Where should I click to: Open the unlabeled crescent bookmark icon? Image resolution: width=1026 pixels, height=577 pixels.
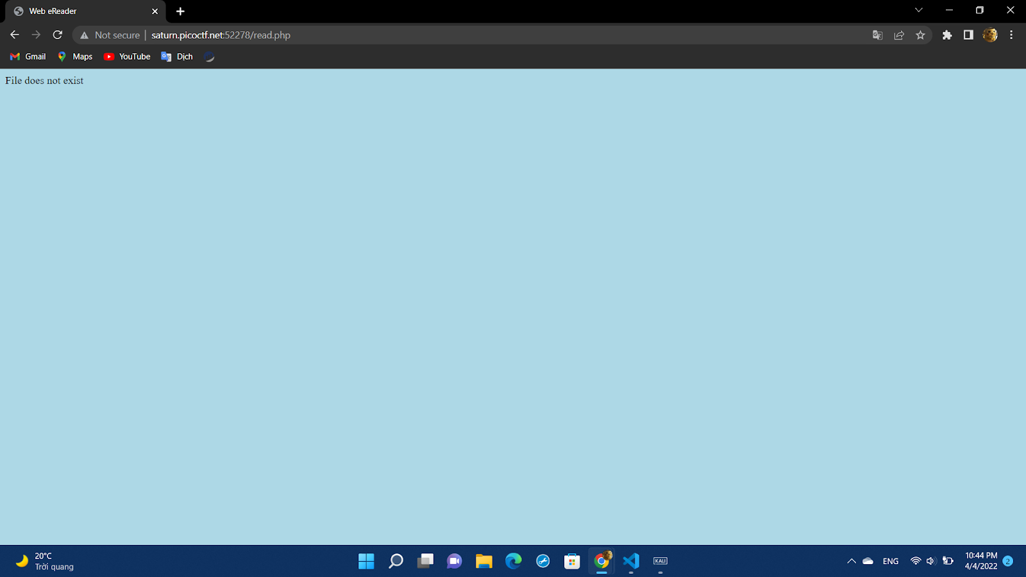209,56
